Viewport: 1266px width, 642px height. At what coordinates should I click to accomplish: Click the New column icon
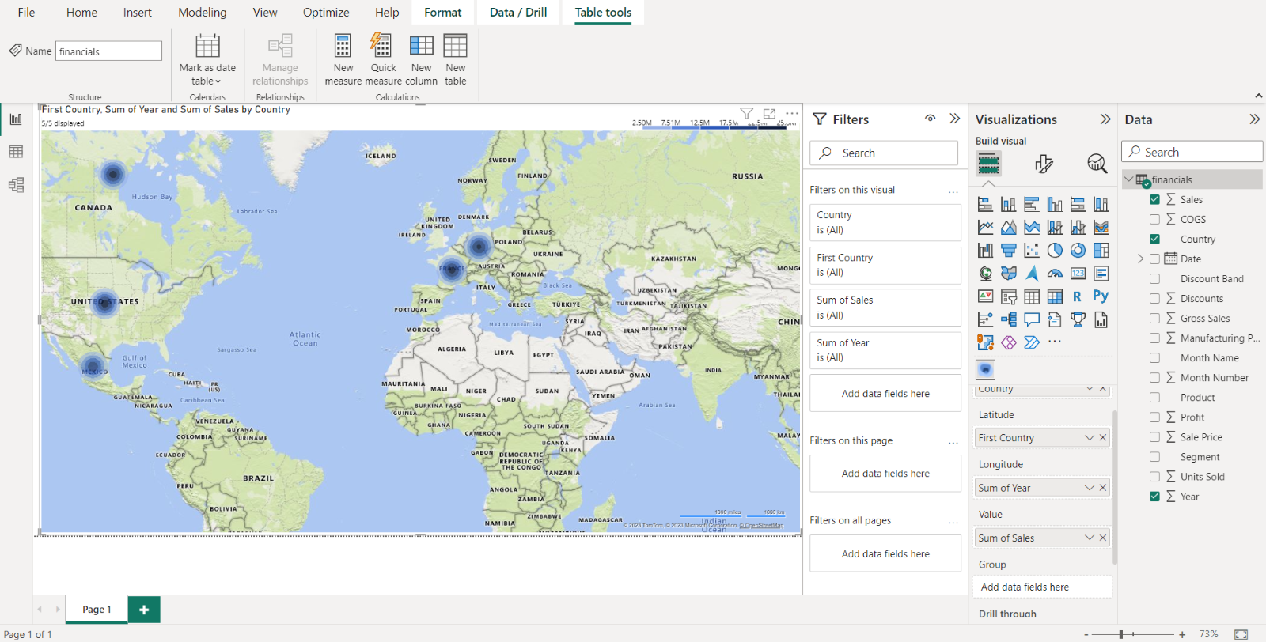click(421, 46)
